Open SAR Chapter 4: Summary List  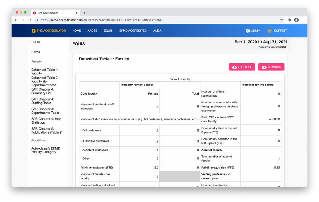(x=43, y=91)
